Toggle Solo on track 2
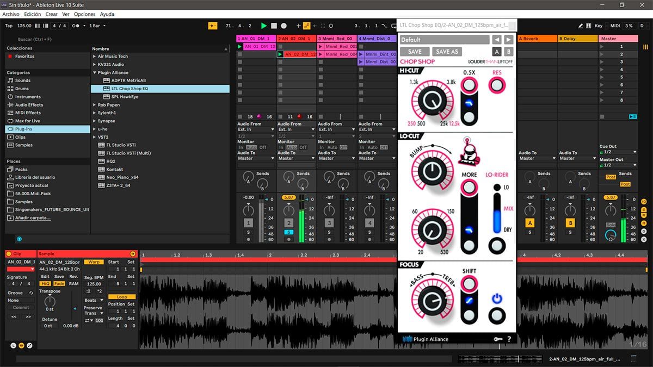 click(289, 232)
